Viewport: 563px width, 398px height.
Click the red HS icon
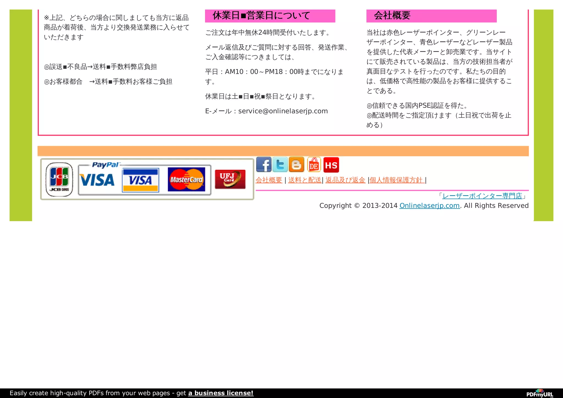[331, 165]
